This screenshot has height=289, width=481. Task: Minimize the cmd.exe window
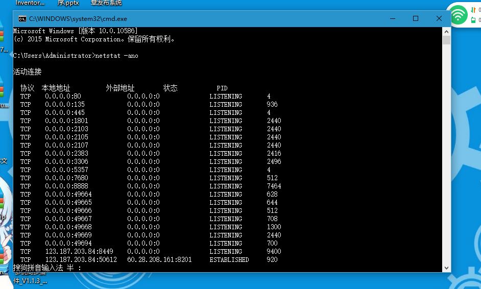tap(392, 19)
